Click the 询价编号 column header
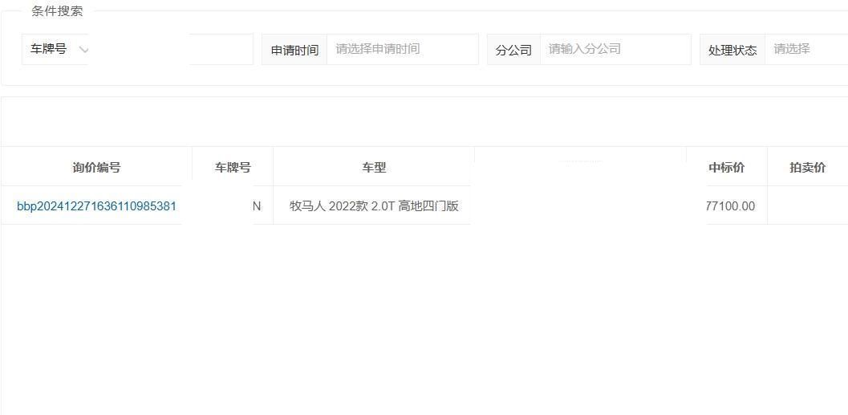Viewport: 848px width, 415px height. (96, 167)
